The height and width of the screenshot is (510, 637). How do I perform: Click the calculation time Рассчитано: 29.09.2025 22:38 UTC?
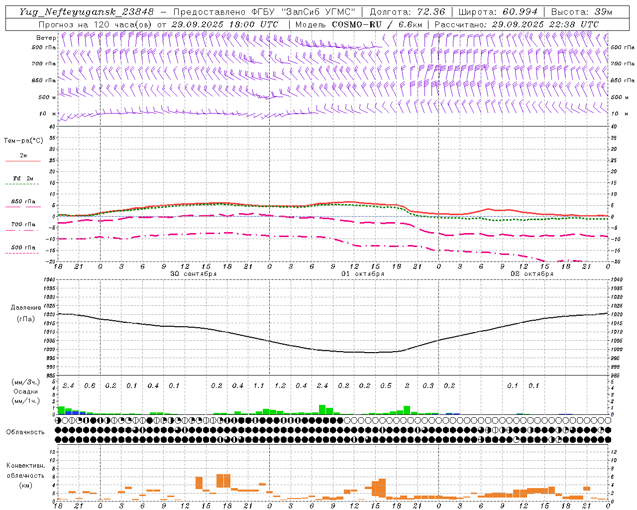click(517, 24)
